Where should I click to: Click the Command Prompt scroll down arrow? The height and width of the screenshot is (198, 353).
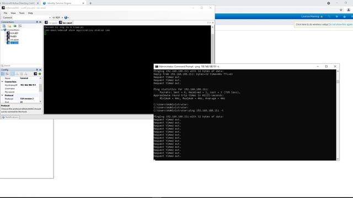pyautogui.click(x=338, y=159)
